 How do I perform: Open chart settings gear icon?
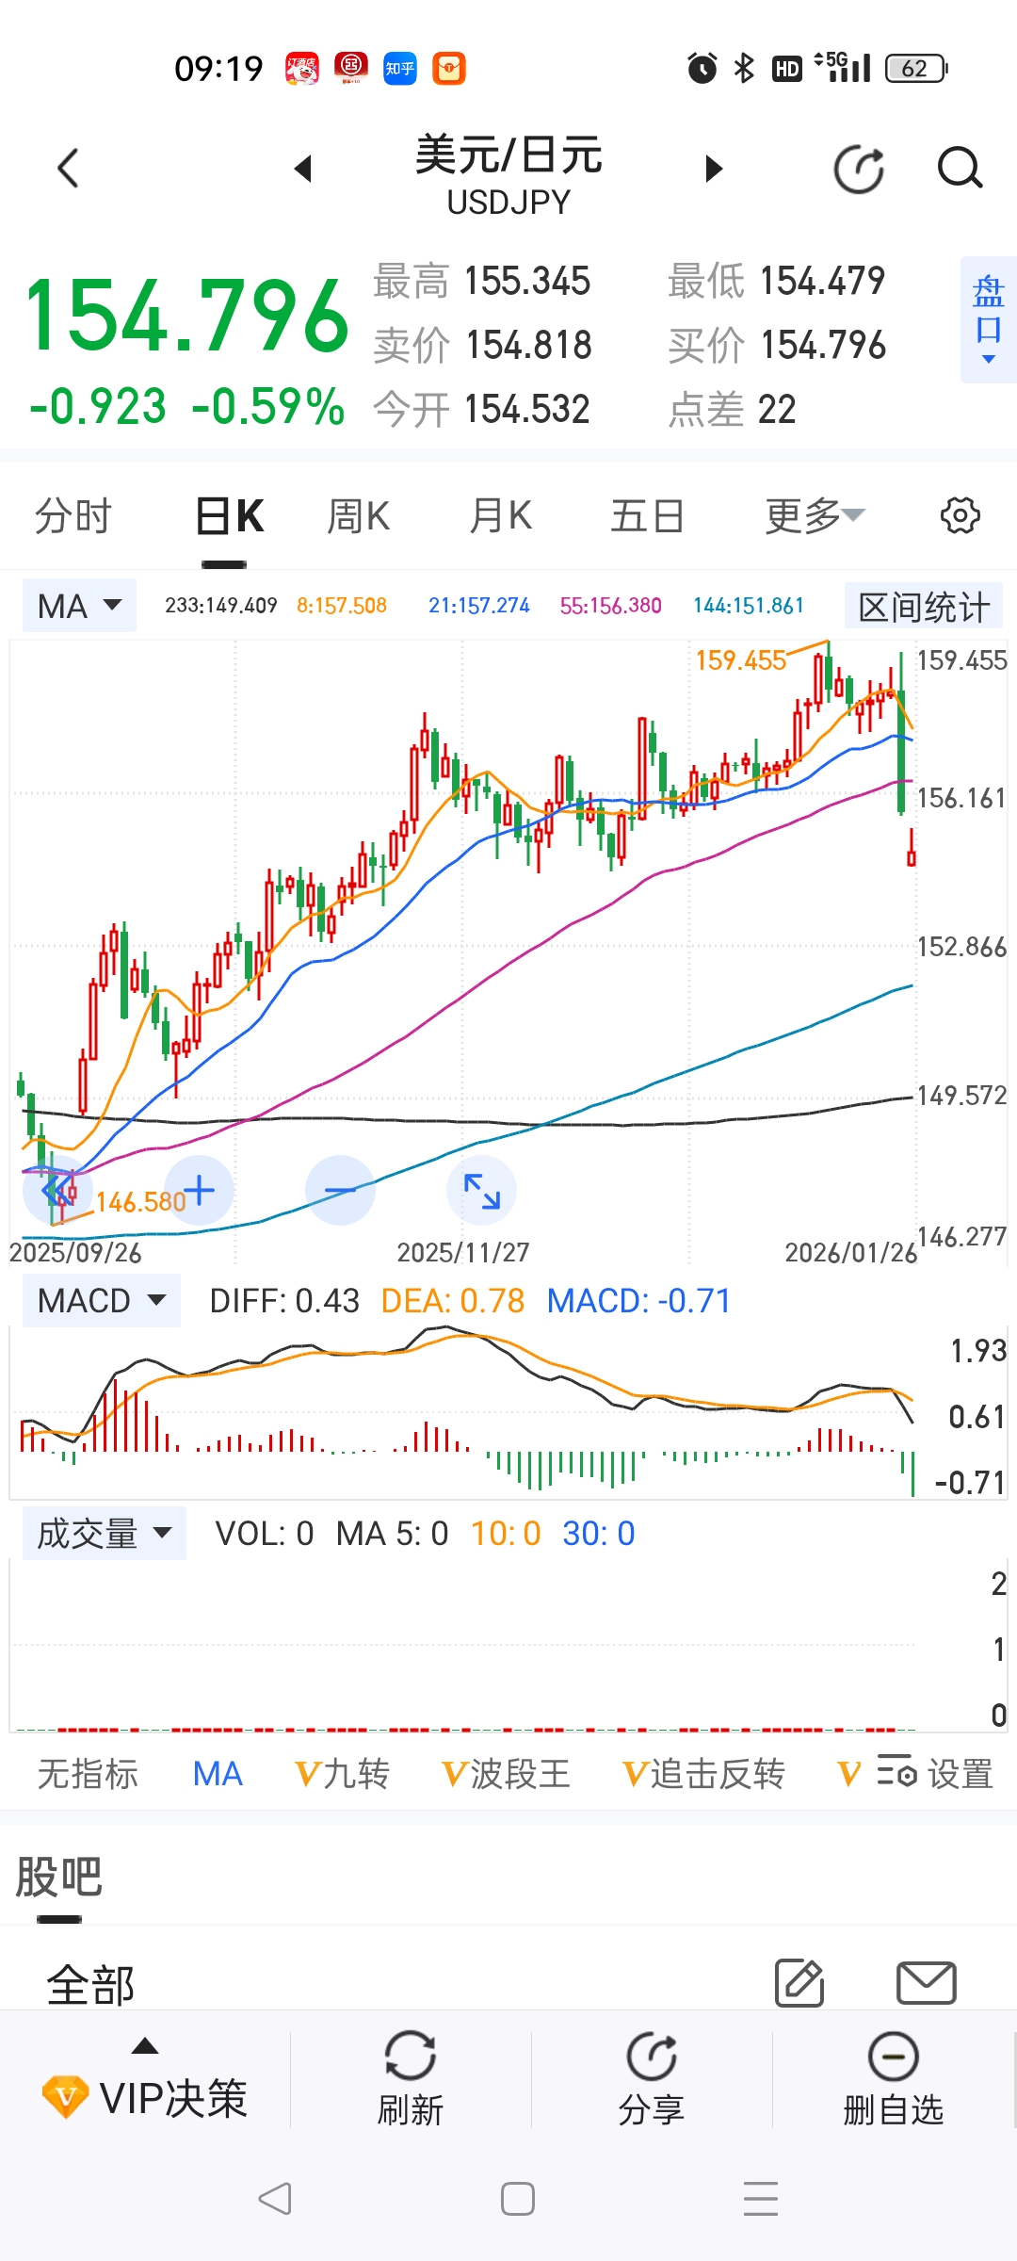point(960,516)
